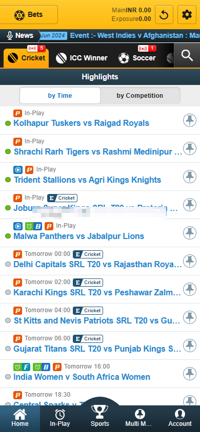Select the by Time view
The height and width of the screenshot is (432, 200).
tap(60, 96)
